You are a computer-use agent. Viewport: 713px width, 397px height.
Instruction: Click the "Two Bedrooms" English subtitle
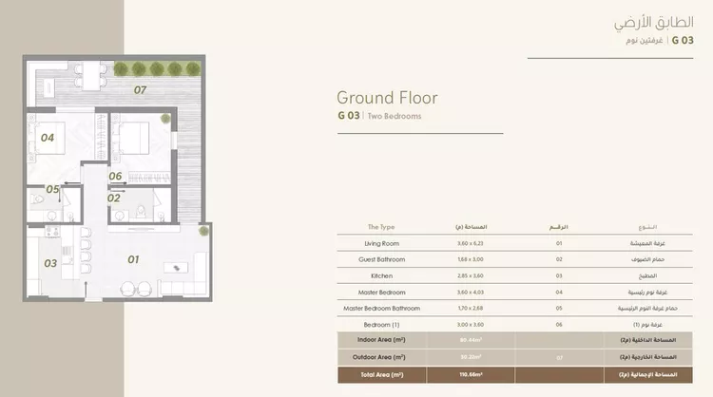[395, 116]
